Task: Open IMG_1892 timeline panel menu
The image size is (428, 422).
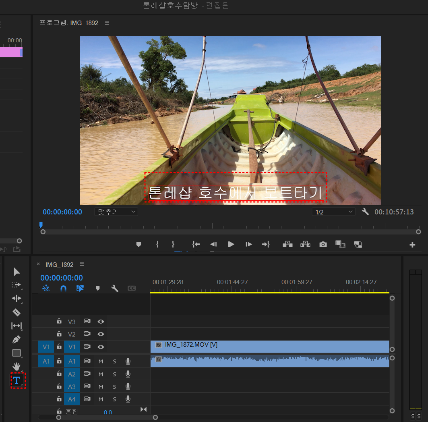Action: 82,264
